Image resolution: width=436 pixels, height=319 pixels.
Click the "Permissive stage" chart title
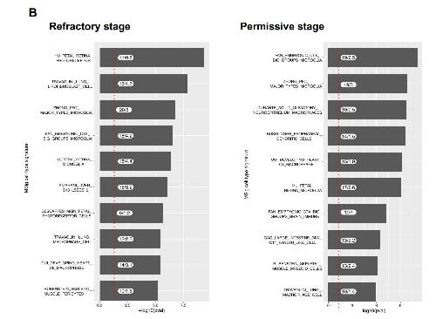[282, 26]
